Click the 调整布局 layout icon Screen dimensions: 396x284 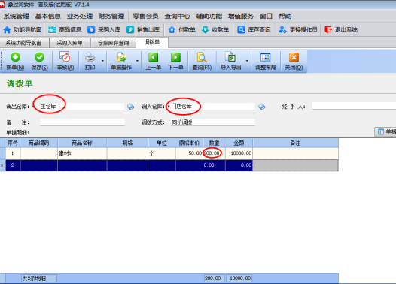pyautogui.click(x=266, y=57)
